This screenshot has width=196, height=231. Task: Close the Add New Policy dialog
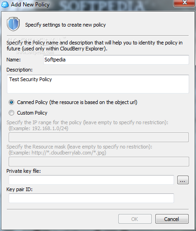[x=185, y=3]
